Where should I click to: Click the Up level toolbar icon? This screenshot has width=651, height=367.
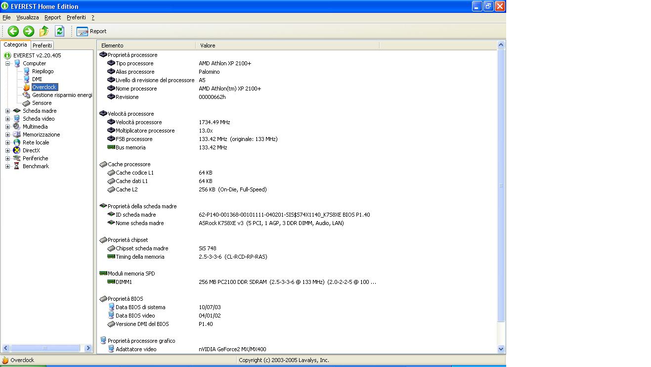44,31
